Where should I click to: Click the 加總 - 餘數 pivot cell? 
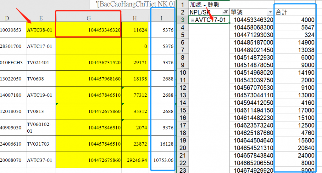coord(204,4)
